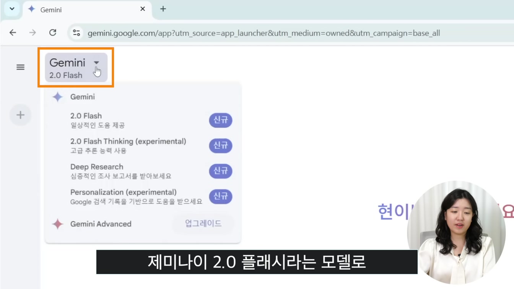Go back with browser back arrow

pyautogui.click(x=13, y=33)
